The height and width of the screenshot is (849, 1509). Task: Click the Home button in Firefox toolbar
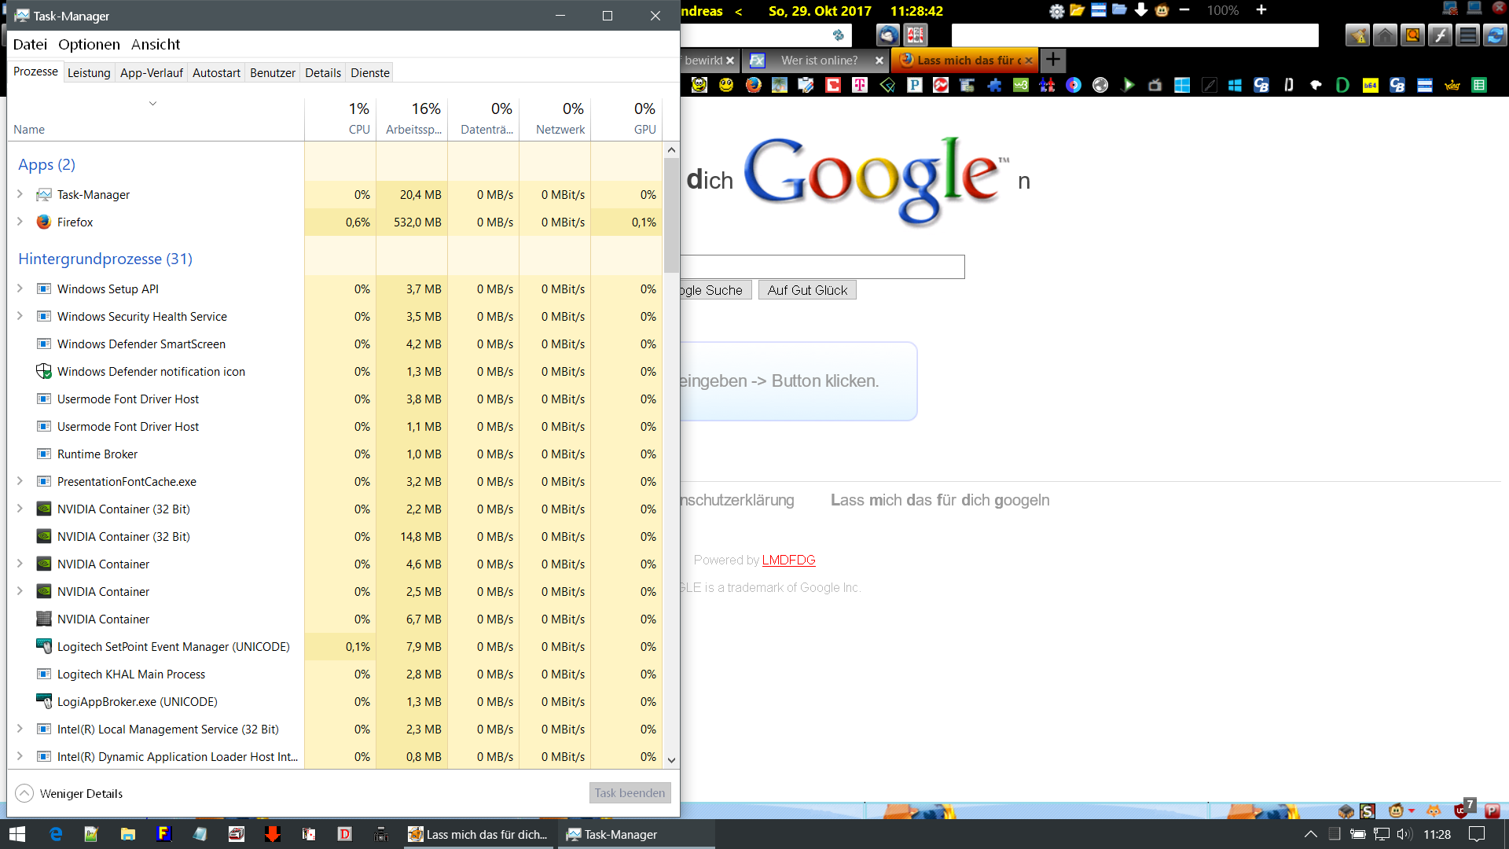[1385, 35]
